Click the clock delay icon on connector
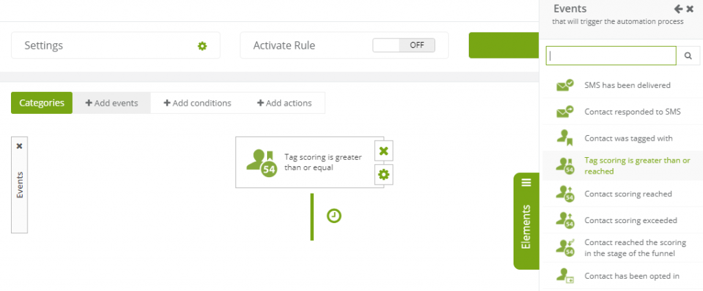 pos(334,216)
